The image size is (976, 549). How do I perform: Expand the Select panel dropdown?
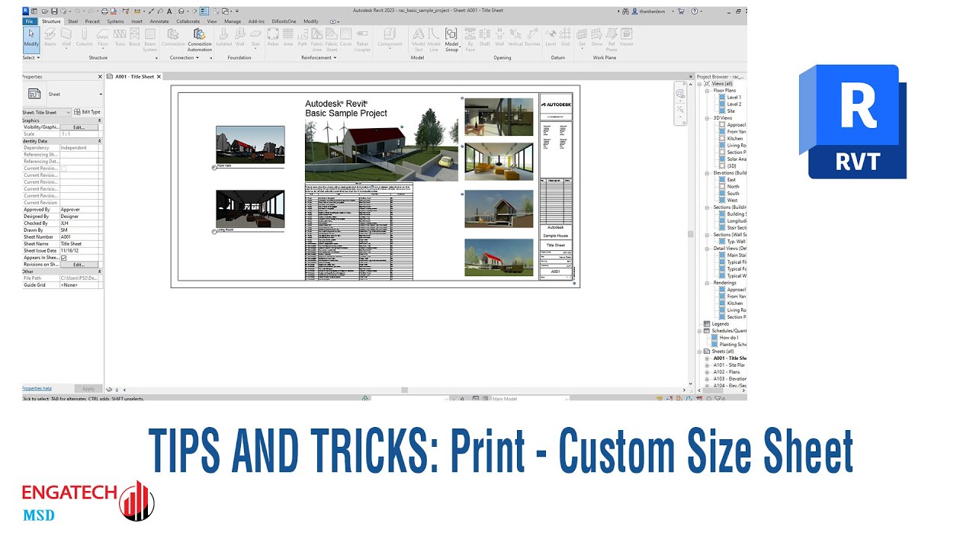(30, 58)
